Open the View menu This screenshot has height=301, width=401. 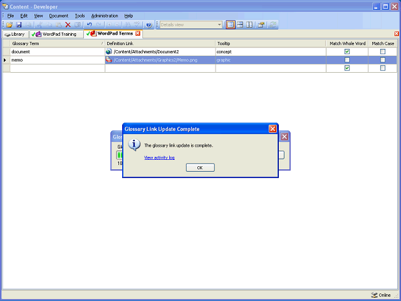(38, 16)
